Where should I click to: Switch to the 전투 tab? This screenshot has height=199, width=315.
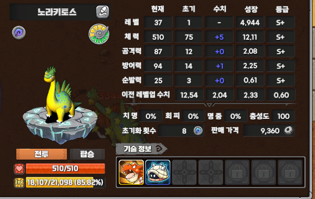point(41,154)
